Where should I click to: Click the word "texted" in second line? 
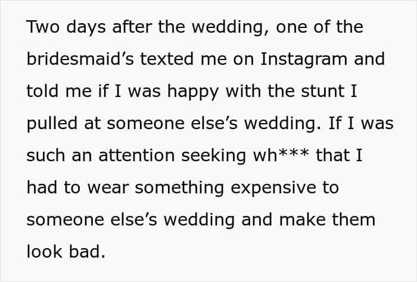(167, 59)
